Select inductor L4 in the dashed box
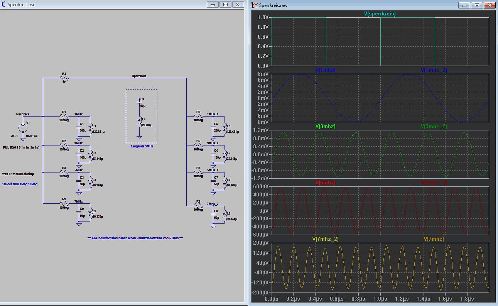The height and width of the screenshot is (306, 498). [x=140, y=122]
